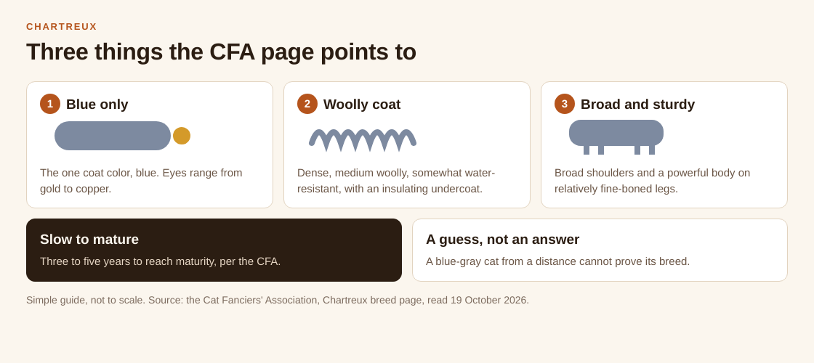814x363 pixels.
Task: Click the sturdy cat body with legs icon
Action: tap(616, 137)
